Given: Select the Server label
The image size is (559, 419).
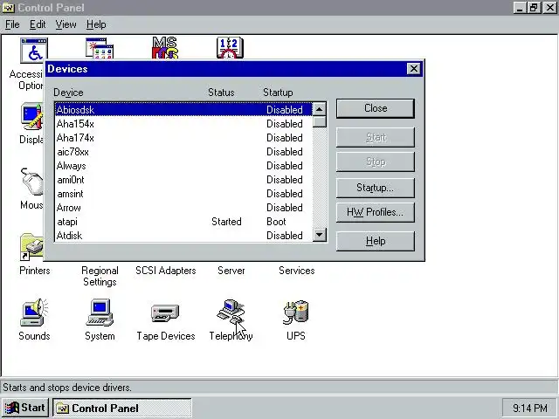Looking at the screenshot, I should click(x=231, y=271).
